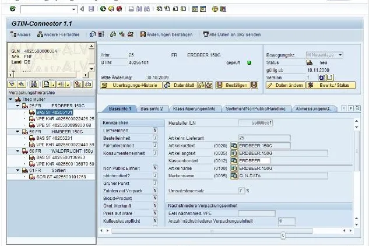Click the Datenblatt button
369x246 pixels.
click(x=180, y=85)
